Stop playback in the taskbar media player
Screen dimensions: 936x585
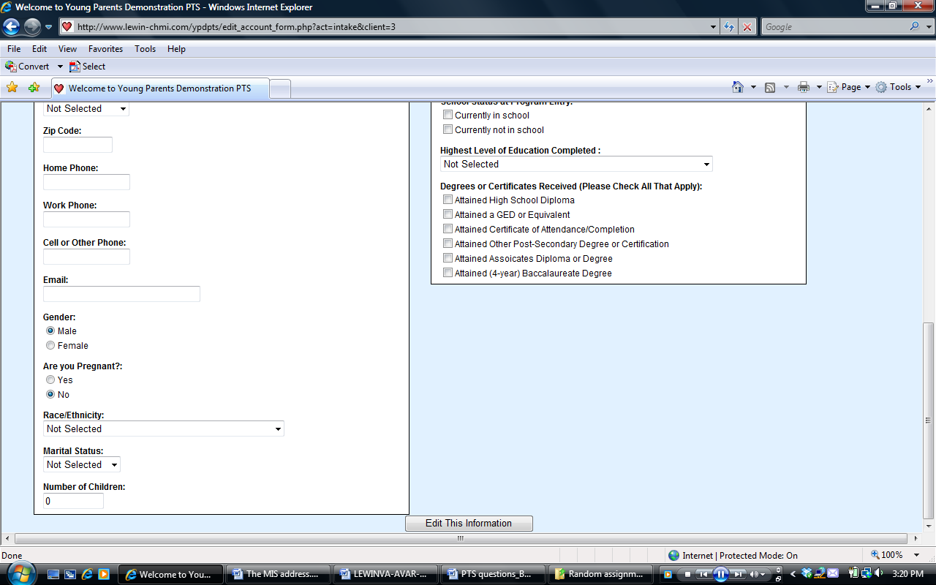[687, 574]
